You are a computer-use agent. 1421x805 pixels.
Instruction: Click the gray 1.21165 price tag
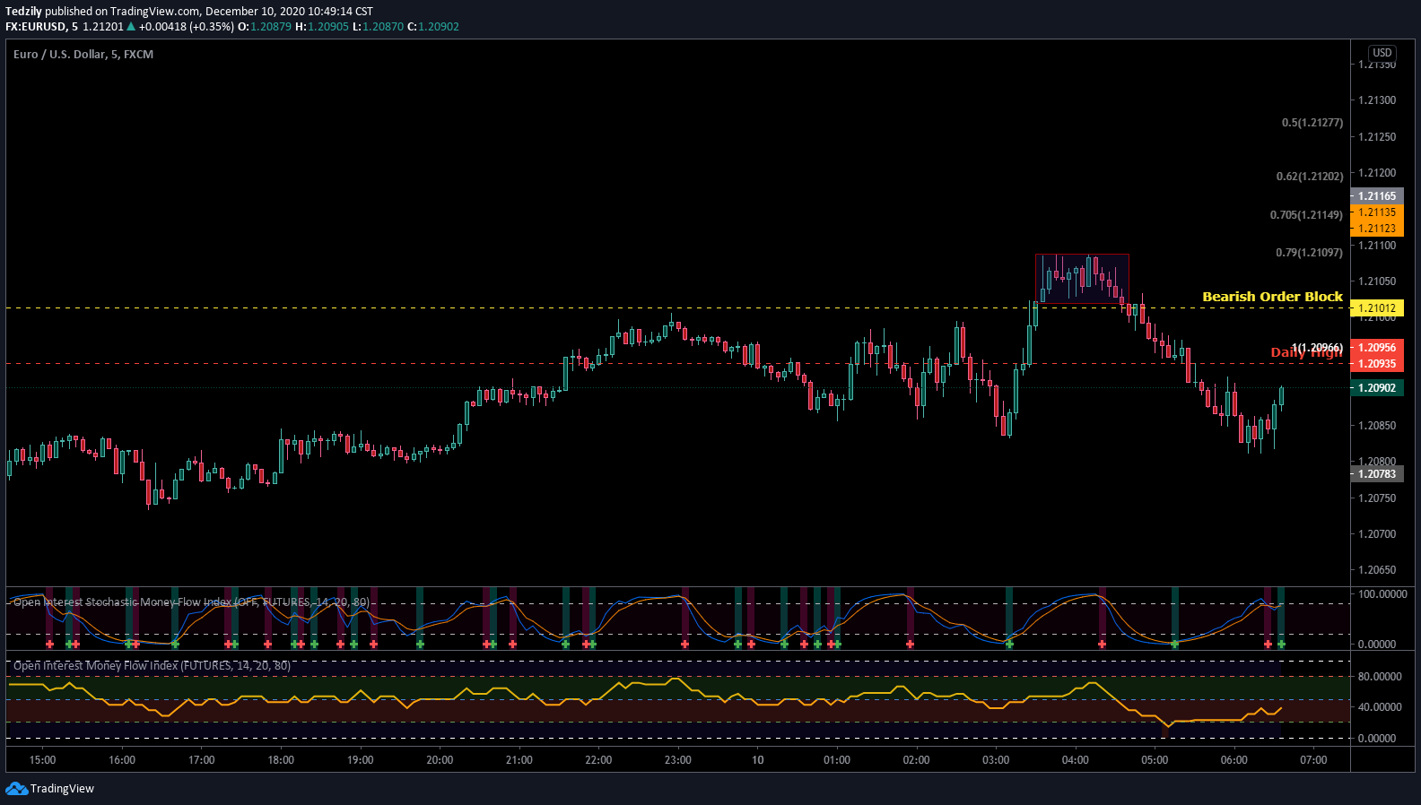1376,196
